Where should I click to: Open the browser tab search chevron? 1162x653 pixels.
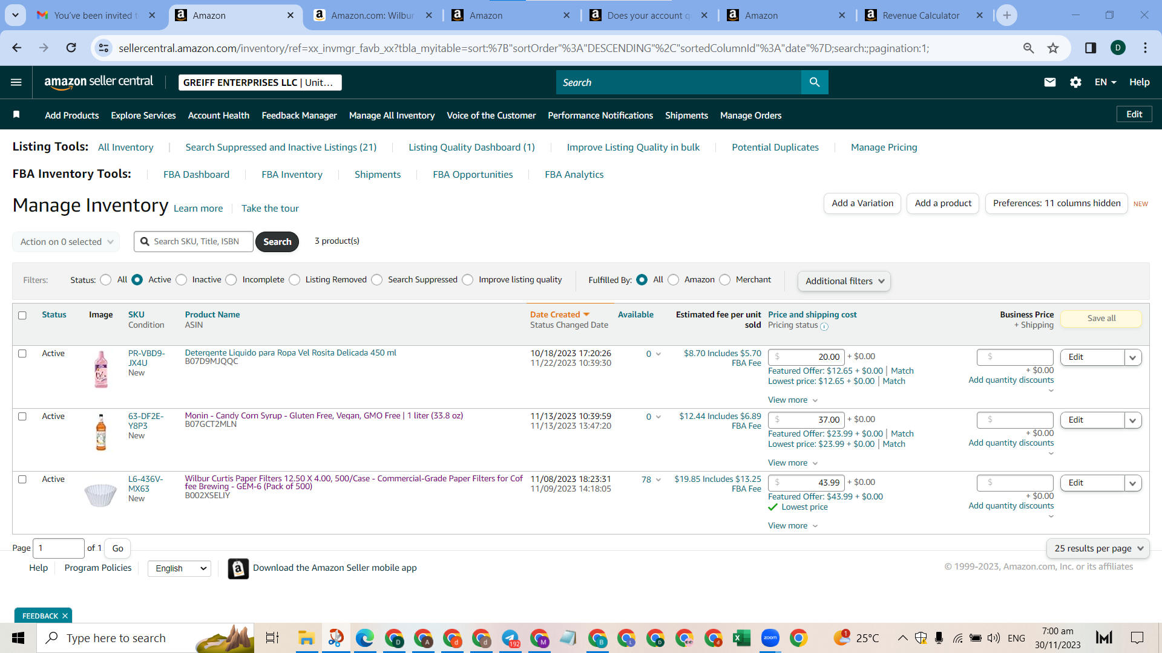point(15,15)
